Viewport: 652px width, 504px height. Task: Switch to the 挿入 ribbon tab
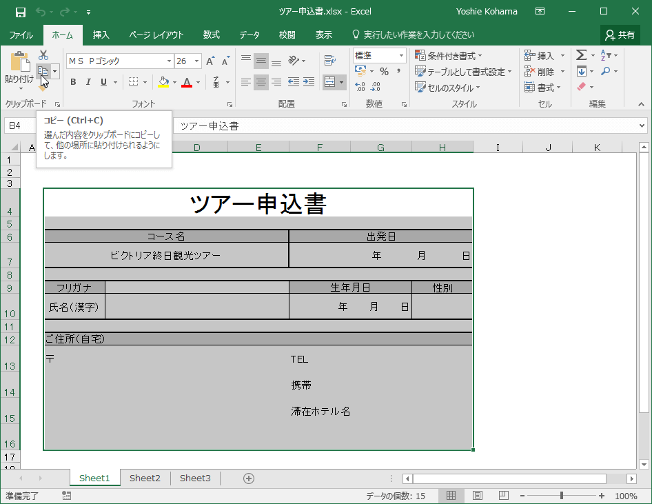[101, 35]
